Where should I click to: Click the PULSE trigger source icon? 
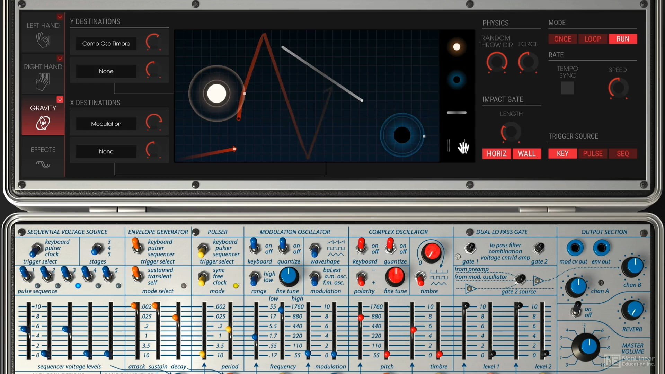click(592, 153)
